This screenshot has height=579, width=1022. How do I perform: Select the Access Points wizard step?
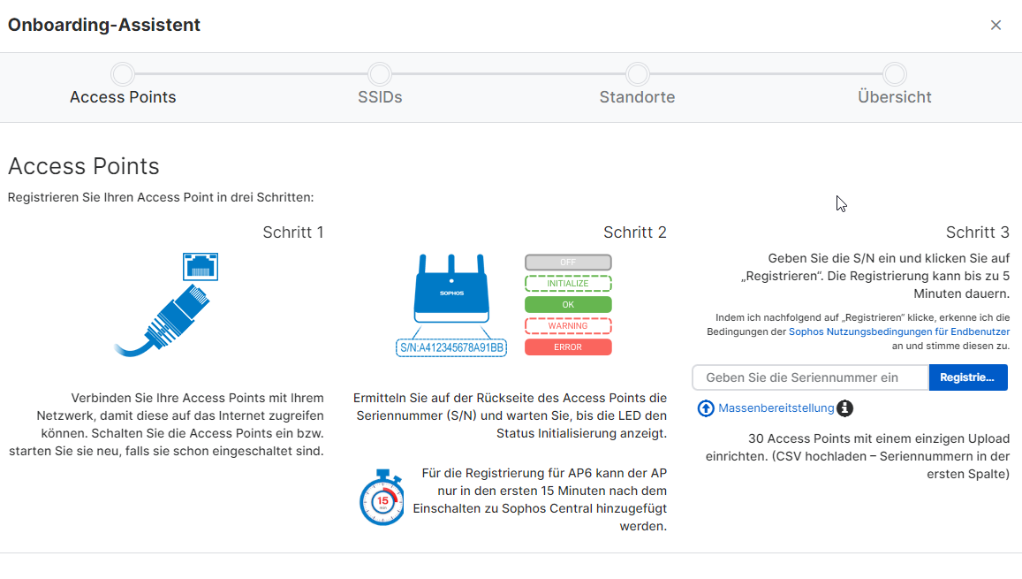pyautogui.click(x=123, y=97)
